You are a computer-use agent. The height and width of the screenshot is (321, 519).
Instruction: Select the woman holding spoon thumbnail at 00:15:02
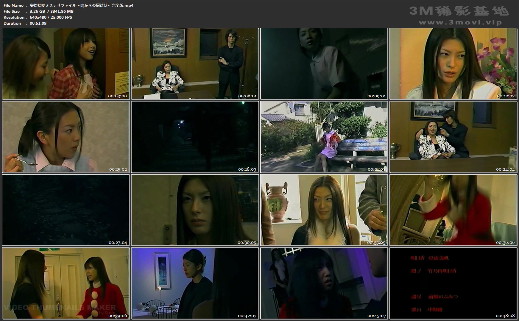(x=66, y=137)
